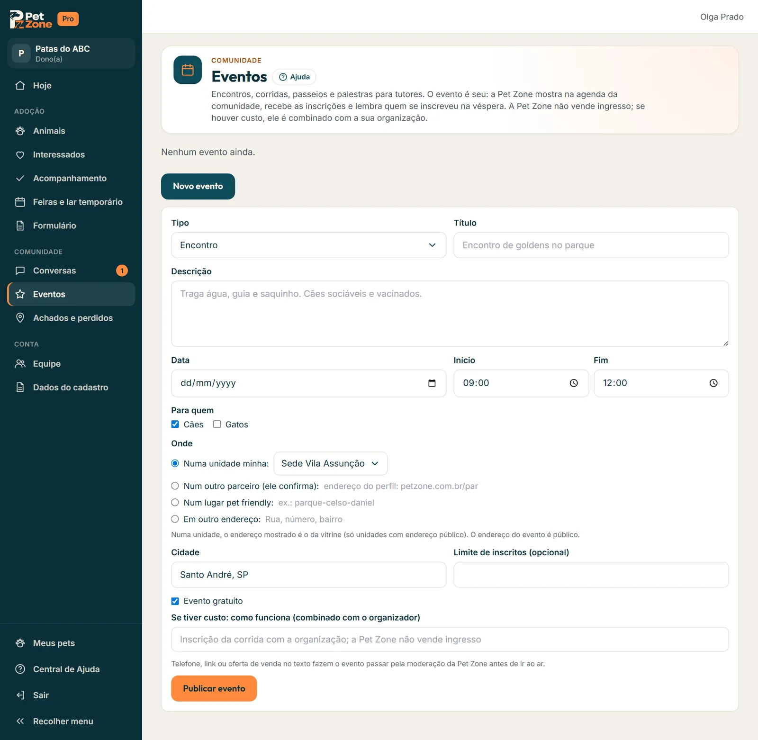This screenshot has width=758, height=740.
Task: Select Em outro endereço radio option
Action: click(175, 519)
